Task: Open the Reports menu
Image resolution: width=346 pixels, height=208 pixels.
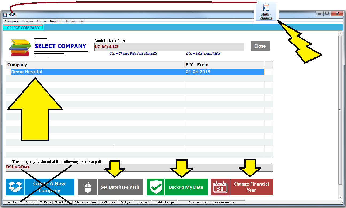Action: point(55,21)
